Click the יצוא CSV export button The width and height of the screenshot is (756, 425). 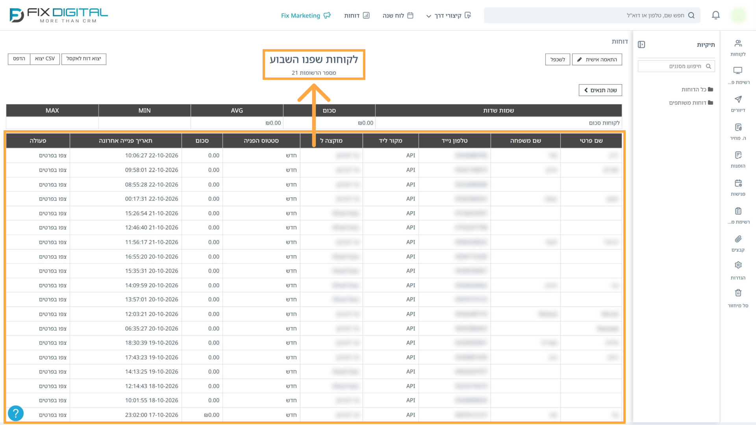(45, 59)
